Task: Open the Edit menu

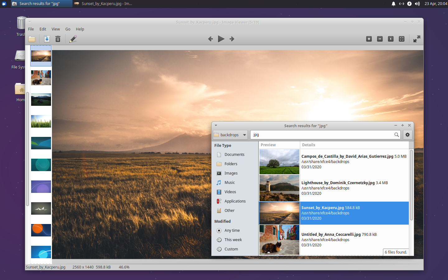Action: click(43, 29)
